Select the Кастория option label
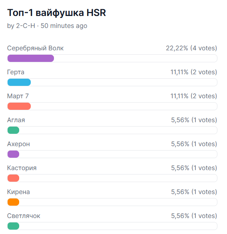 [x=22, y=168]
